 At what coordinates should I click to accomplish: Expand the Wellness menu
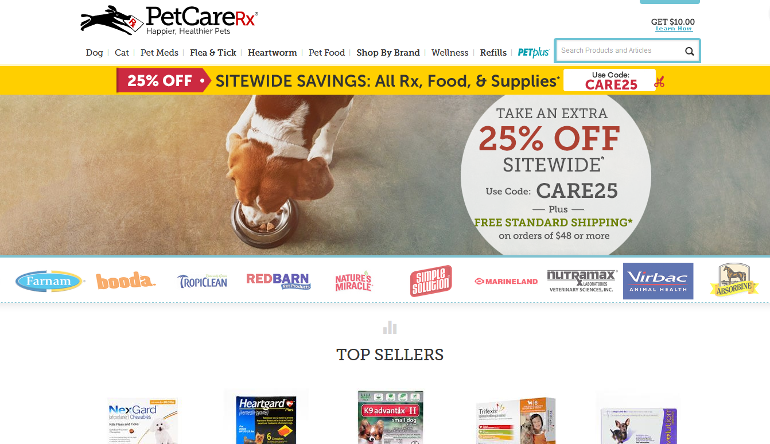(450, 53)
